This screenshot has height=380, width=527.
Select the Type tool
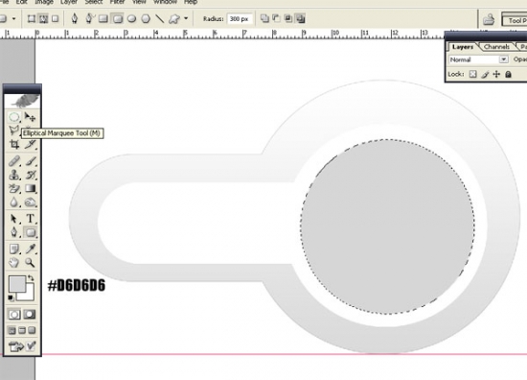30,219
